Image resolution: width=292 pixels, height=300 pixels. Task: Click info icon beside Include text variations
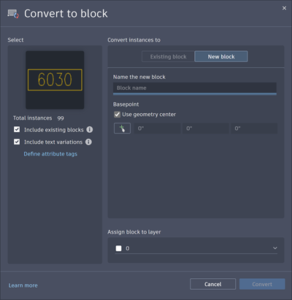coord(88,142)
